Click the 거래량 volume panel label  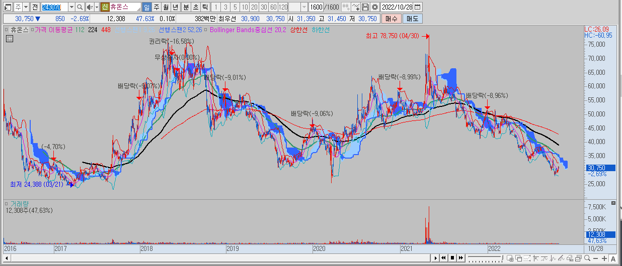(x=20, y=203)
